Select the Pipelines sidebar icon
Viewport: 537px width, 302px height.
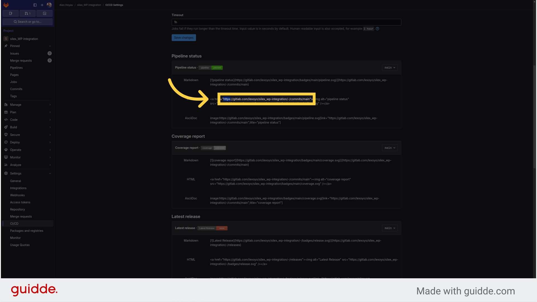(16, 68)
